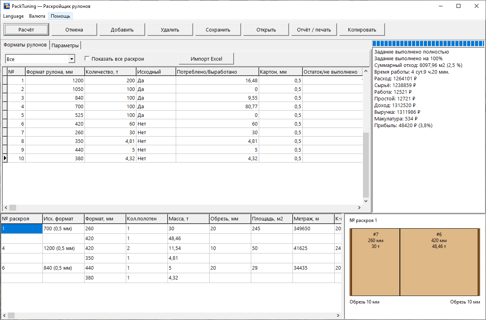Open the Помощь menu
The image size is (486, 320).
coord(60,16)
